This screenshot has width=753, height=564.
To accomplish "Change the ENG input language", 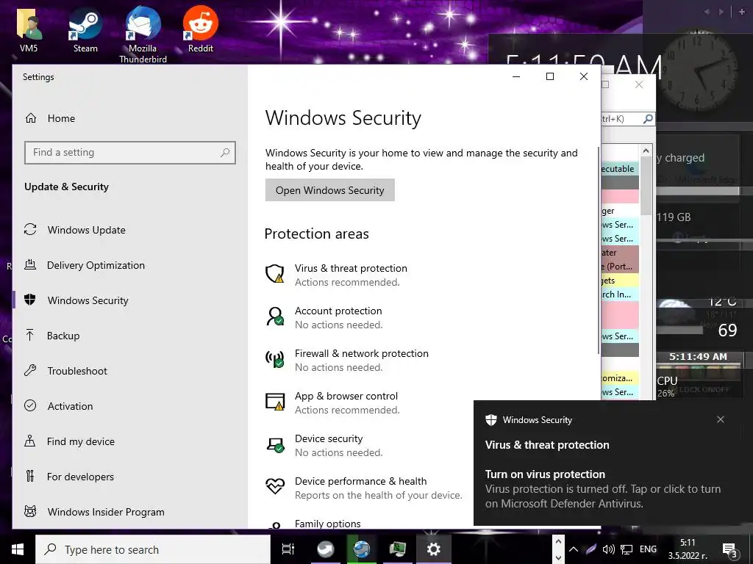I will click(648, 549).
